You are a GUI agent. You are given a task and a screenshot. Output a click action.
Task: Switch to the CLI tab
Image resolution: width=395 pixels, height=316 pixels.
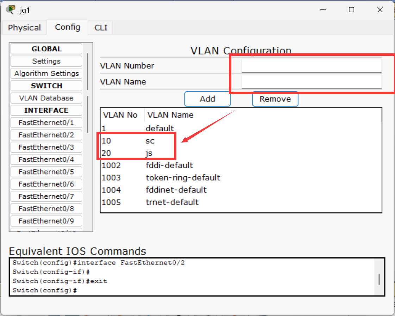point(101,27)
